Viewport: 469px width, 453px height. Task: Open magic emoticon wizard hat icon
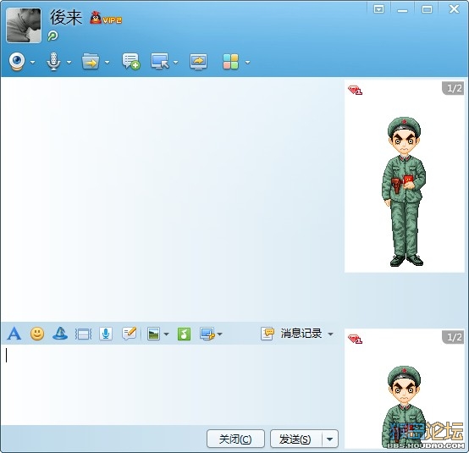point(60,334)
